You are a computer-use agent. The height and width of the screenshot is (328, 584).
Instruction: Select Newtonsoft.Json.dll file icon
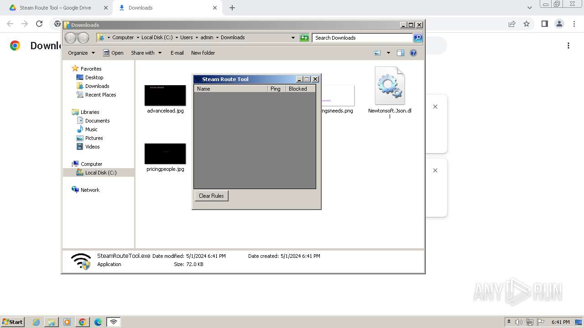pos(390,86)
